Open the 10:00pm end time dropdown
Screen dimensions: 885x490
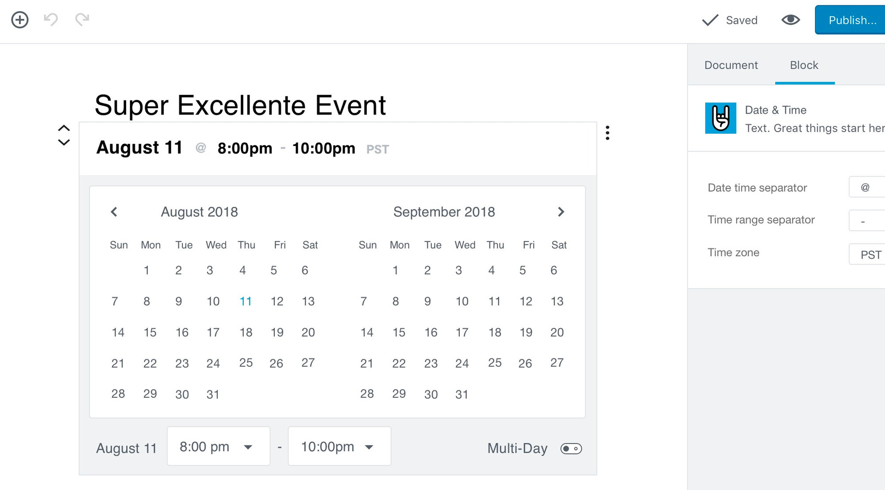click(x=339, y=446)
